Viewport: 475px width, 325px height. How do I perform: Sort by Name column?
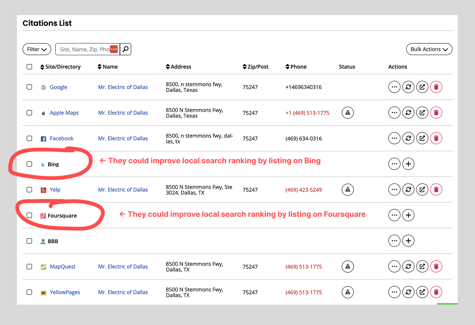[x=108, y=67]
